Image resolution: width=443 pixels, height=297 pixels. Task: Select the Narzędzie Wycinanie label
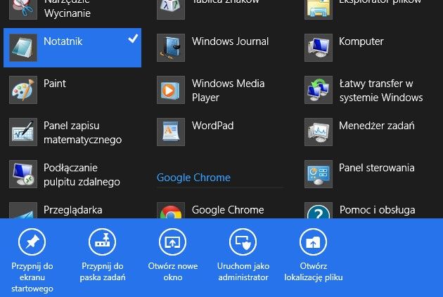click(68, 9)
